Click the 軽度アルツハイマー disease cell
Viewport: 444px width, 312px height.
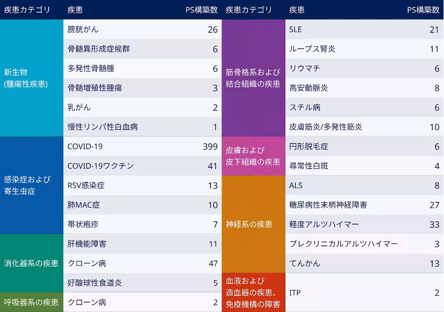[x=324, y=224]
